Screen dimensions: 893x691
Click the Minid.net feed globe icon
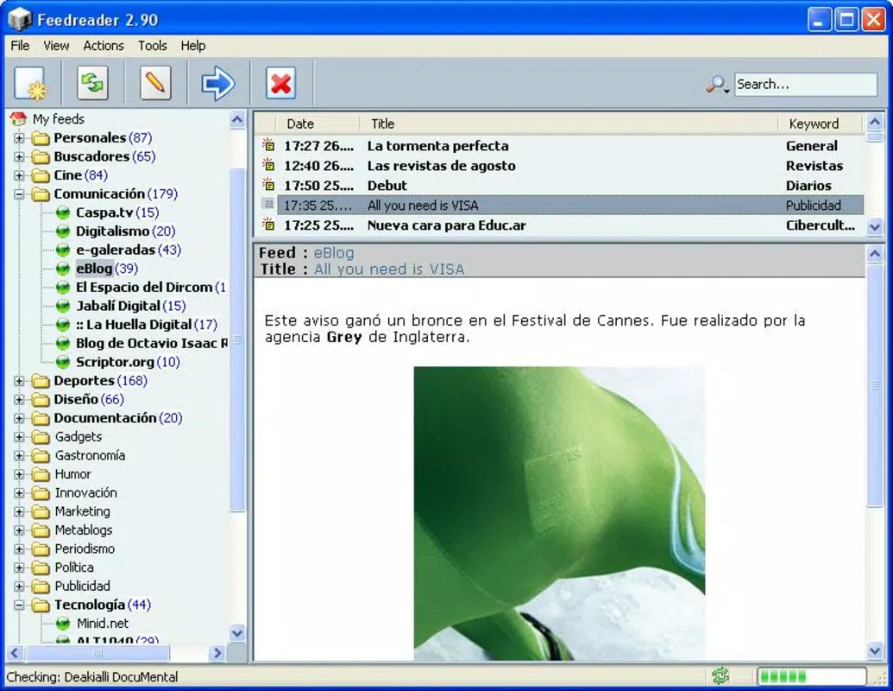tap(63, 624)
